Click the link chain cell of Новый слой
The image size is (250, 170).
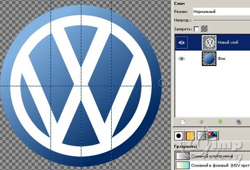pyautogui.click(x=195, y=42)
